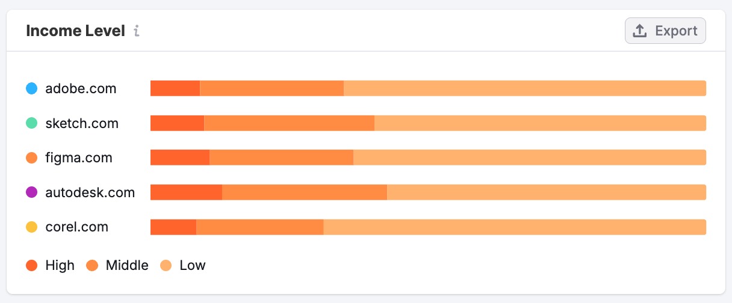Screen dimensions: 732x303
Task: Click the adobe.com domain label
Action: [81, 89]
